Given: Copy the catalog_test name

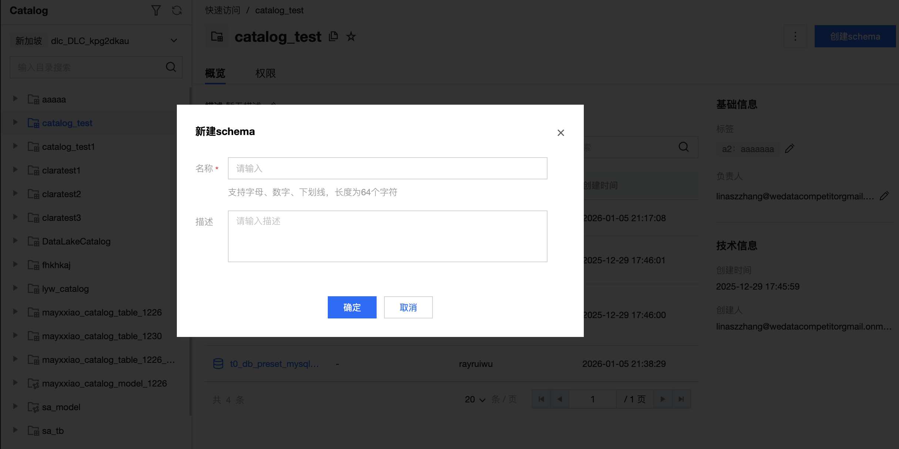Looking at the screenshot, I should [x=333, y=36].
